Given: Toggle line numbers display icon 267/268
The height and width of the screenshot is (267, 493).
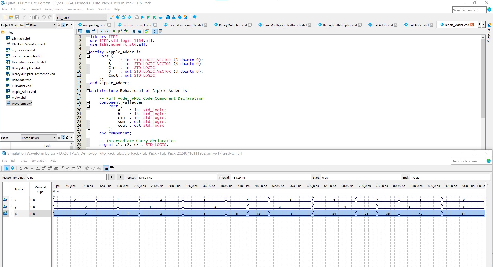Looking at the screenshot, I should click(x=155, y=31).
